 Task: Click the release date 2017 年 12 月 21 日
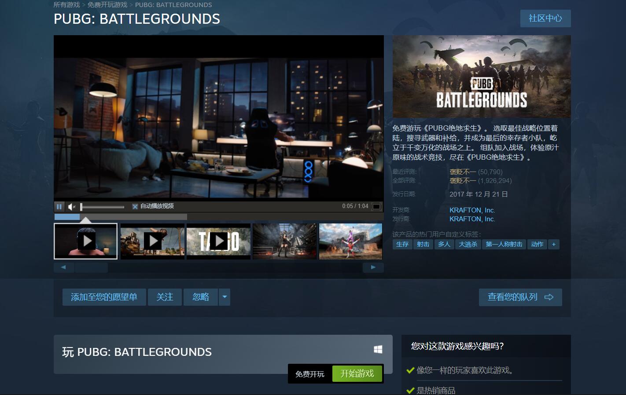(479, 194)
